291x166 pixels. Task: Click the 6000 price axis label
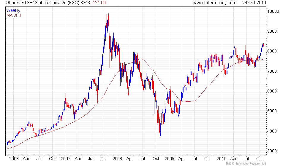(272, 91)
